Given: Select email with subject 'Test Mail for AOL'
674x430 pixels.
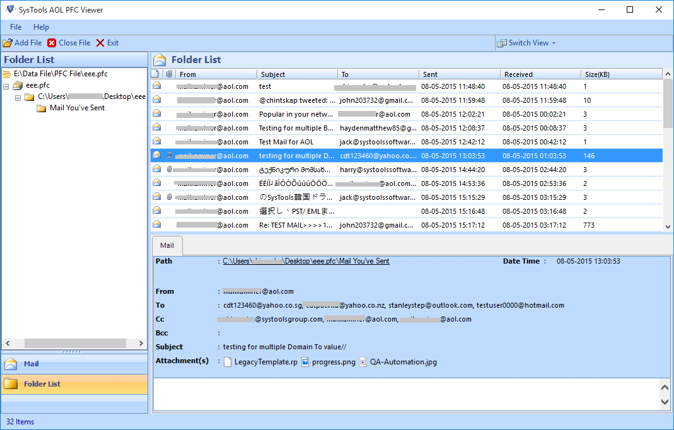Looking at the screenshot, I should [406, 142].
